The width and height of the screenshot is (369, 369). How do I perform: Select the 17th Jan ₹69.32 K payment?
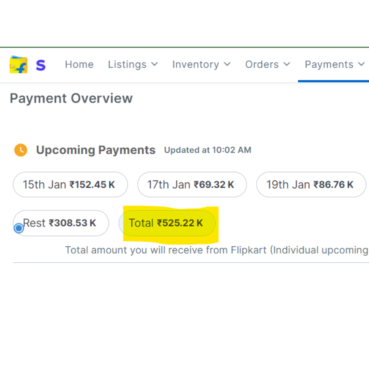(x=192, y=185)
